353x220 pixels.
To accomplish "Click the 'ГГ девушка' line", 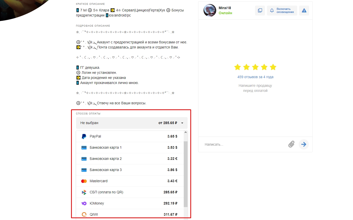I will click(x=88, y=67).
